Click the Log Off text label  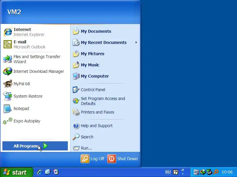97,159
